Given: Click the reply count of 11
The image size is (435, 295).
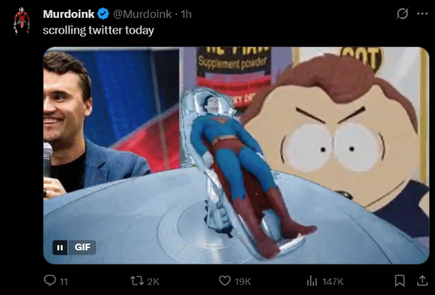Looking at the screenshot, I should [x=64, y=282].
